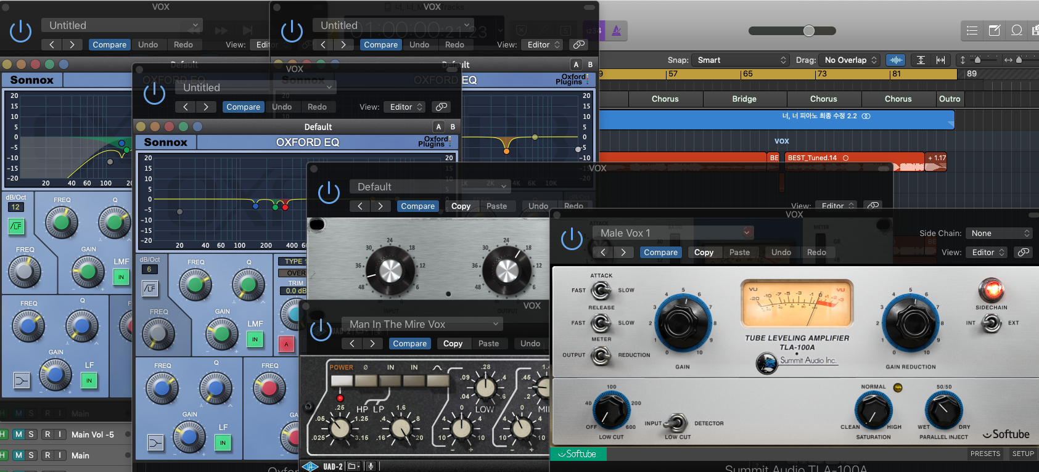Image resolution: width=1039 pixels, height=472 pixels.
Task: Open the List Editors icon
Action: tap(972, 30)
